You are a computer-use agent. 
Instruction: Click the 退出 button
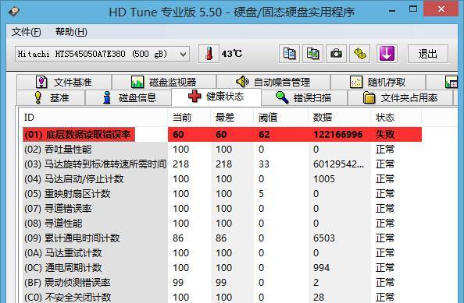click(x=428, y=54)
